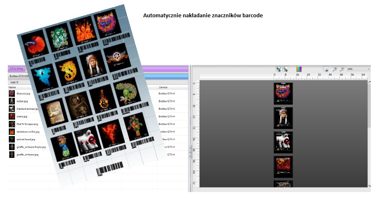The image size is (379, 199).
Task: Select the red oasis artwork in preview canvas
Action: [283, 167]
